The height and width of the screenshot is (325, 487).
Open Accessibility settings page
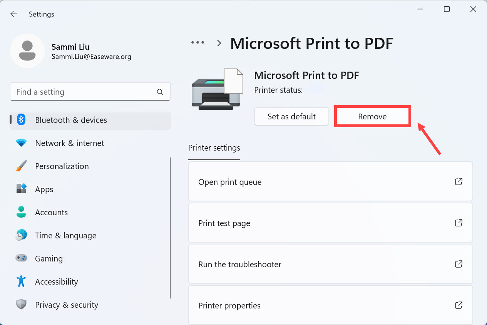56,282
